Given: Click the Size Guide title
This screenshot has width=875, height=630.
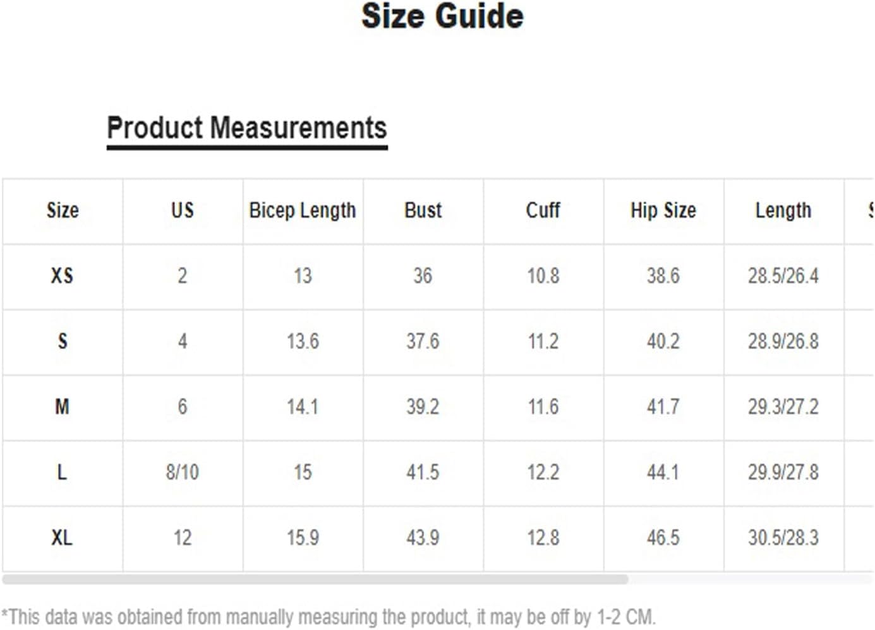Looking at the screenshot, I should (x=442, y=16).
